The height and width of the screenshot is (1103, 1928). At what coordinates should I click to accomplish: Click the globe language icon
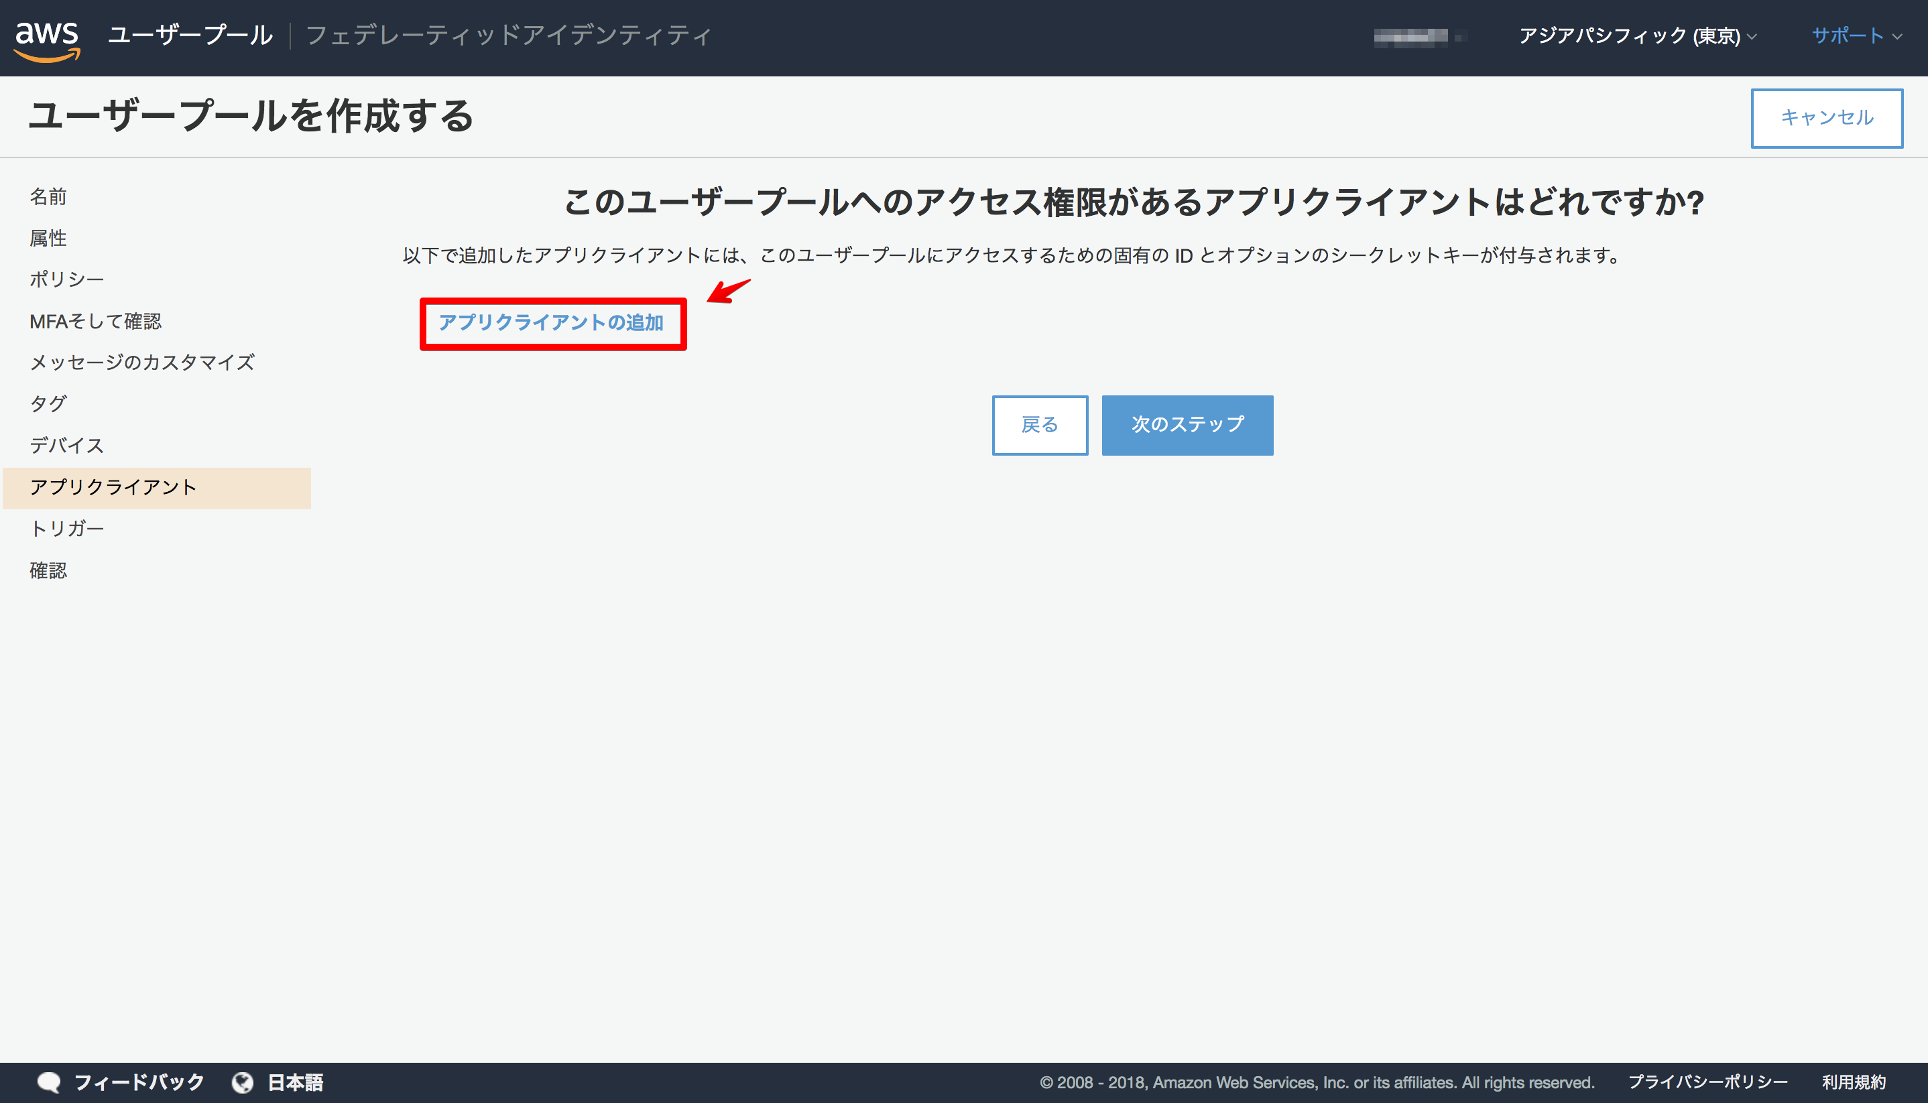click(243, 1082)
